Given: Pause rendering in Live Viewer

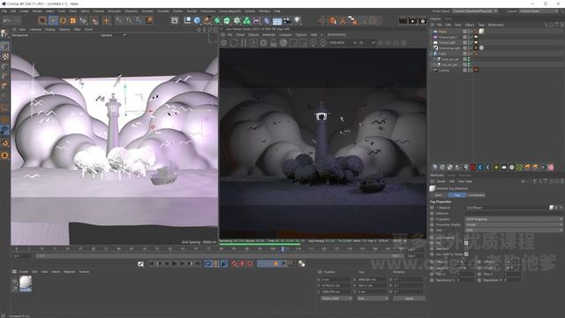Looking at the screenshot, I should click(x=244, y=43).
